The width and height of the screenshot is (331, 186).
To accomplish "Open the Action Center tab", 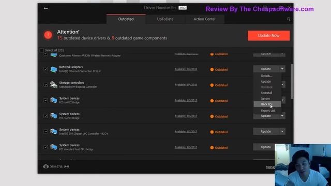I will 205,19.
